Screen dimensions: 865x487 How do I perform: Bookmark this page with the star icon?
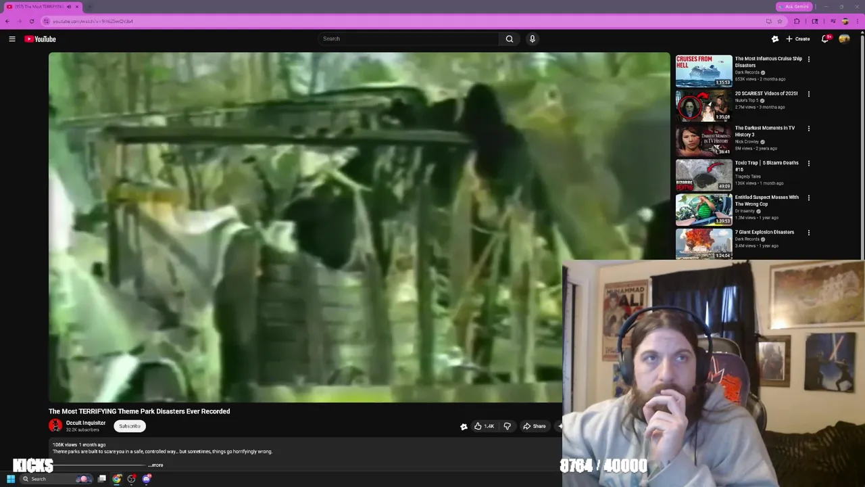click(779, 21)
